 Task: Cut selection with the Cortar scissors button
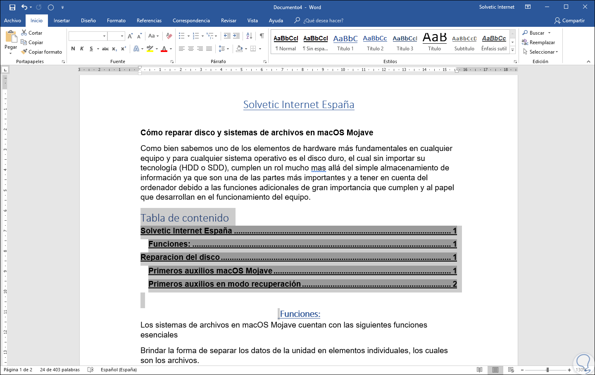coord(32,33)
